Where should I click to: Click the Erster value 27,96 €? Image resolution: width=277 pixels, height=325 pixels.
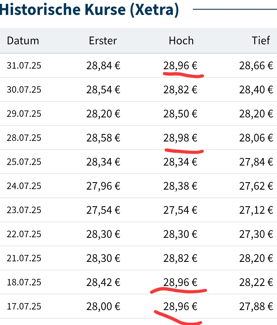(x=103, y=186)
